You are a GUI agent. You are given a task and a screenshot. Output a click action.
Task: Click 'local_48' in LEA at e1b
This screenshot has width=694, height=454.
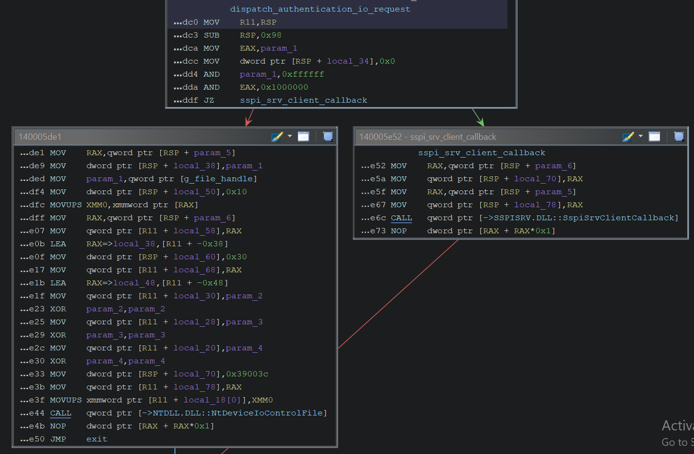point(134,283)
